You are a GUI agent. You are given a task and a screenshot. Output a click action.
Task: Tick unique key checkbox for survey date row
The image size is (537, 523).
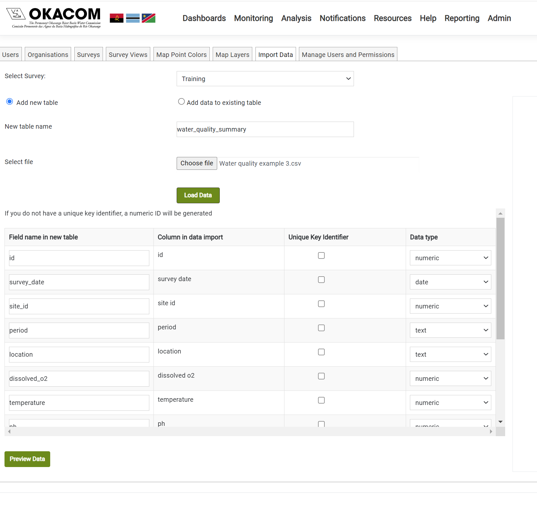click(321, 280)
